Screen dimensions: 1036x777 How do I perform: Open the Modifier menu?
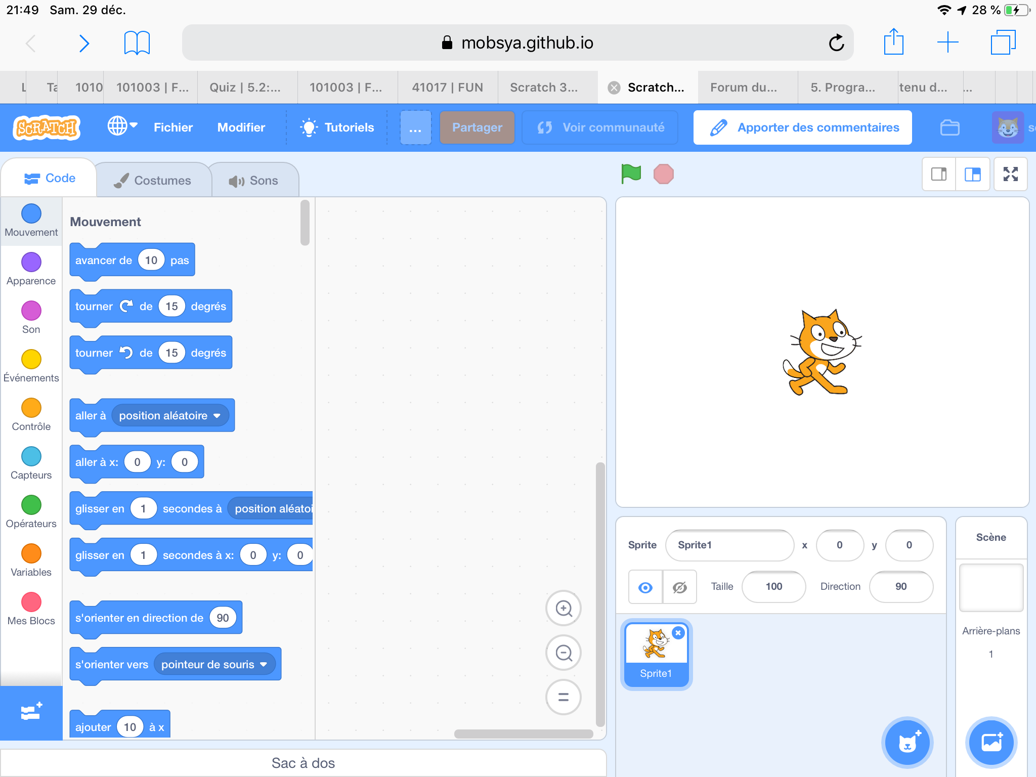[x=241, y=127]
